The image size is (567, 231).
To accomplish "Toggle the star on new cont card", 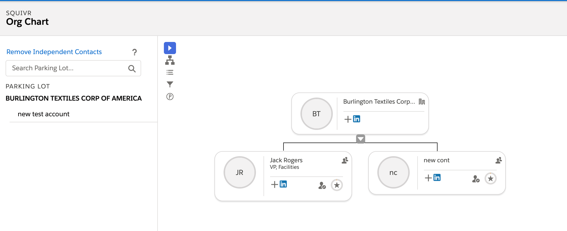I will click(490, 179).
